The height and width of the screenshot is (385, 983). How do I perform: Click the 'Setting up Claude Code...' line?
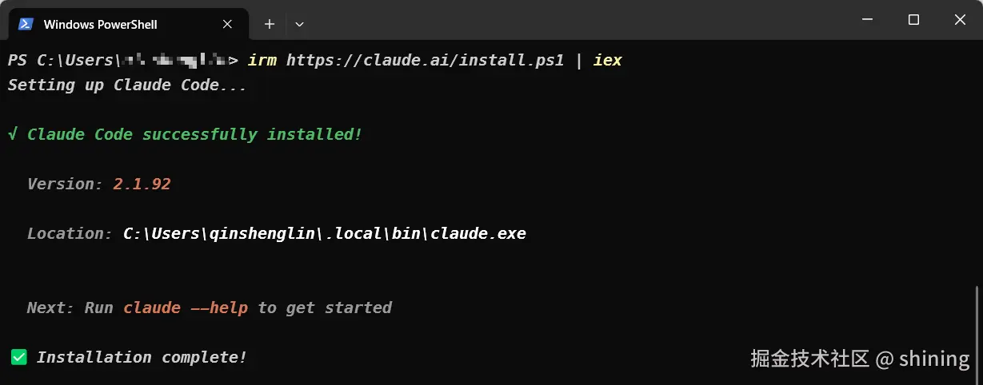[x=127, y=85]
